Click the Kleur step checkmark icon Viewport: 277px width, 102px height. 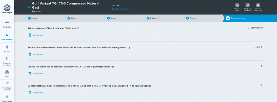[x=69, y=18]
